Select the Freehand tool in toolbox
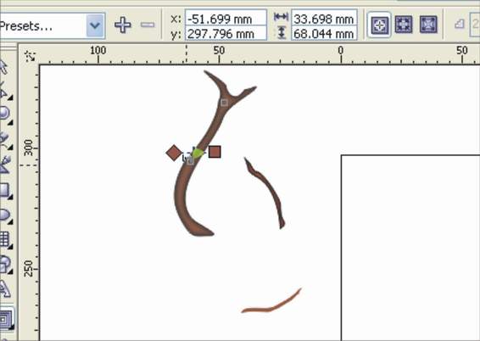This screenshot has height=341, width=480. coord(4,140)
